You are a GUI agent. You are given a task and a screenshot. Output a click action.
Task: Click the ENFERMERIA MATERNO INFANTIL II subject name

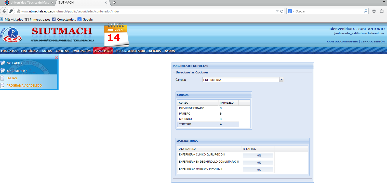(x=201, y=169)
